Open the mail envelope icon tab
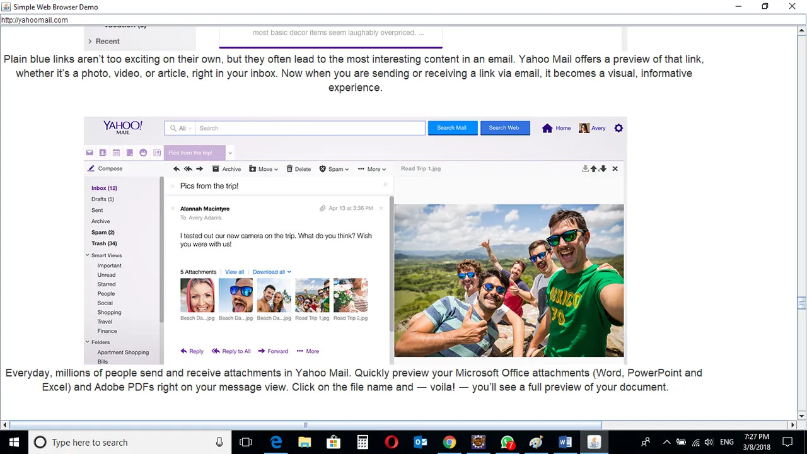Screen dimensions: 807x454 coord(90,153)
